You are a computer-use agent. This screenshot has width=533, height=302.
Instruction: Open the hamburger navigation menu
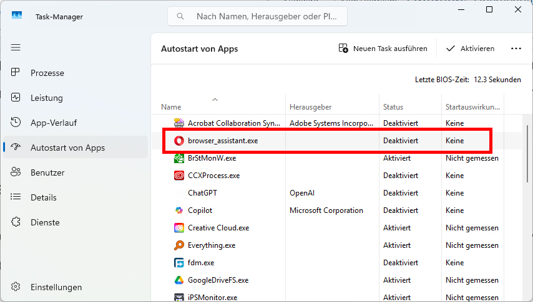[x=16, y=47]
